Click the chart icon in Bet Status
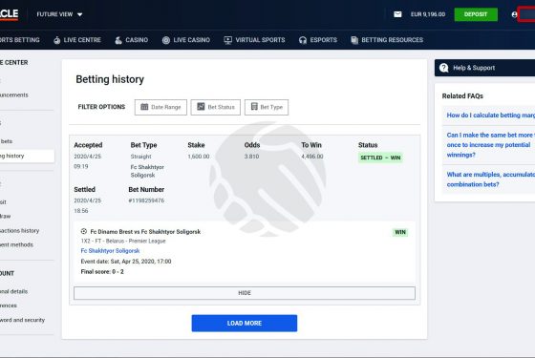 point(201,107)
